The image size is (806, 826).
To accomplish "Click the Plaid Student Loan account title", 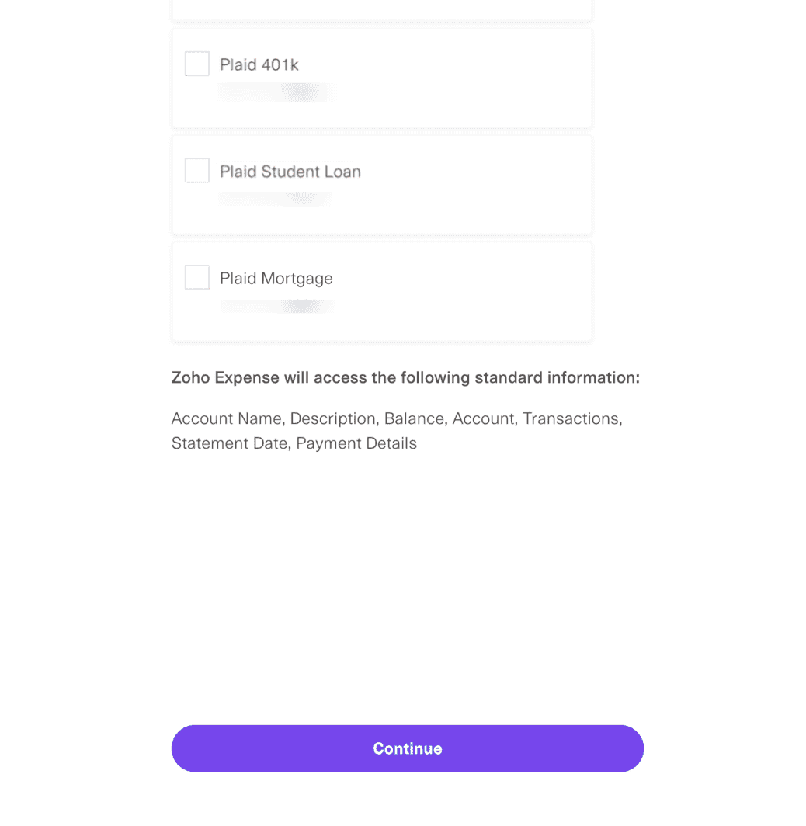I will 290,171.
